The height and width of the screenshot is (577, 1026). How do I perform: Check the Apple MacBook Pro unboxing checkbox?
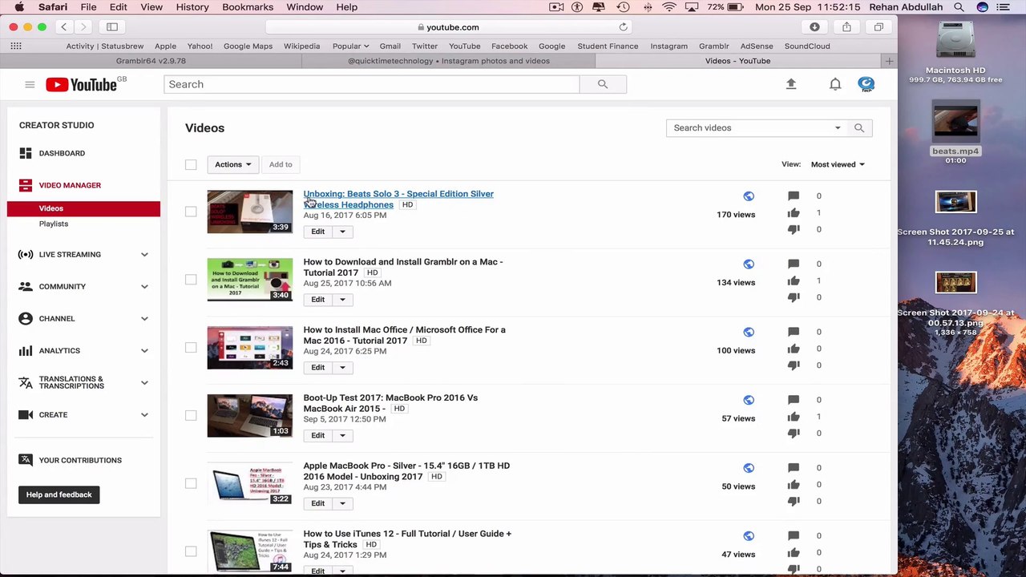tap(191, 484)
